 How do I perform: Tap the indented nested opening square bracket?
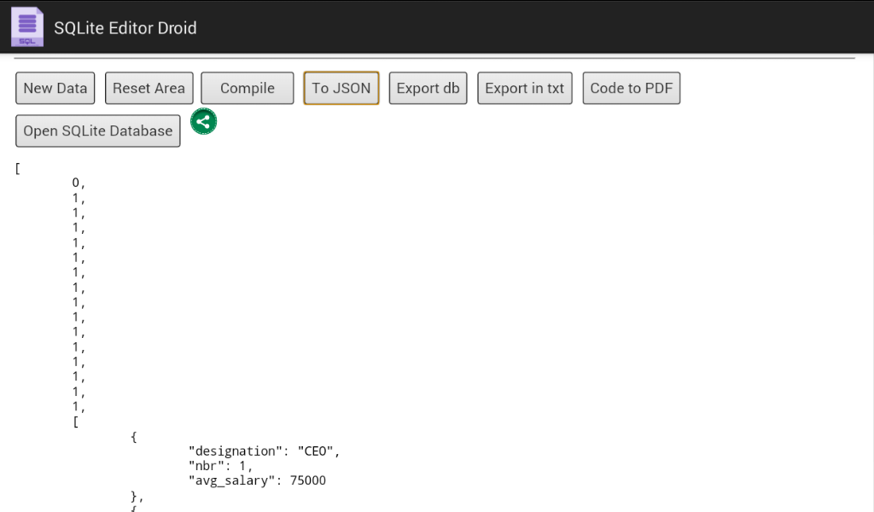[76, 422]
